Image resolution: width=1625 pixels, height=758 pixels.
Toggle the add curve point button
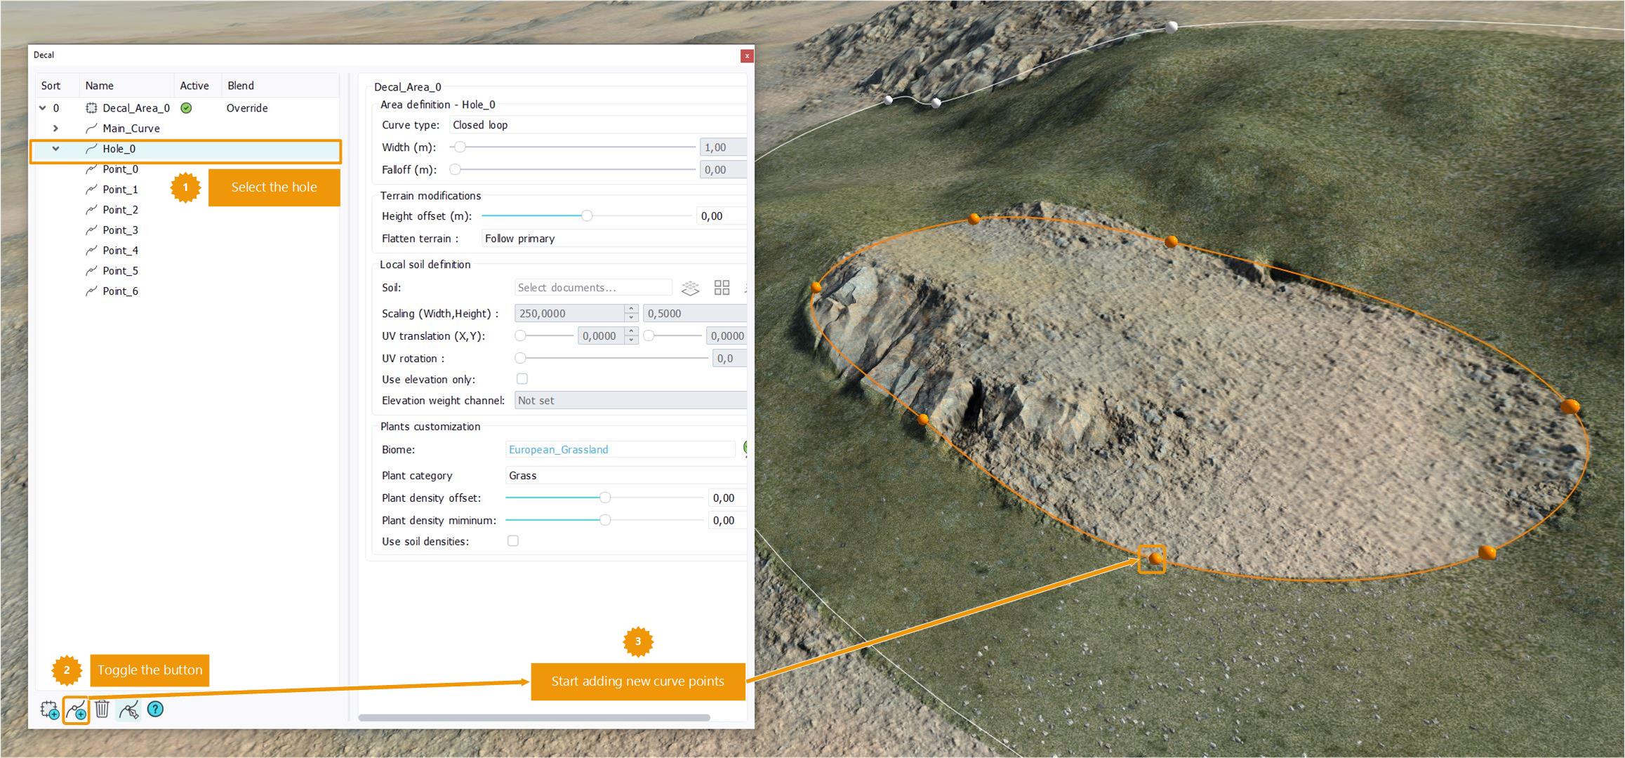(x=76, y=710)
